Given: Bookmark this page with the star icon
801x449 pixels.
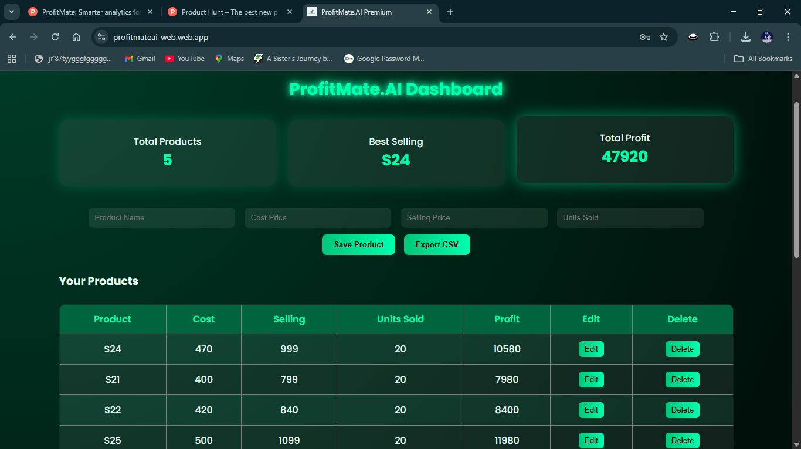Looking at the screenshot, I should click(664, 36).
